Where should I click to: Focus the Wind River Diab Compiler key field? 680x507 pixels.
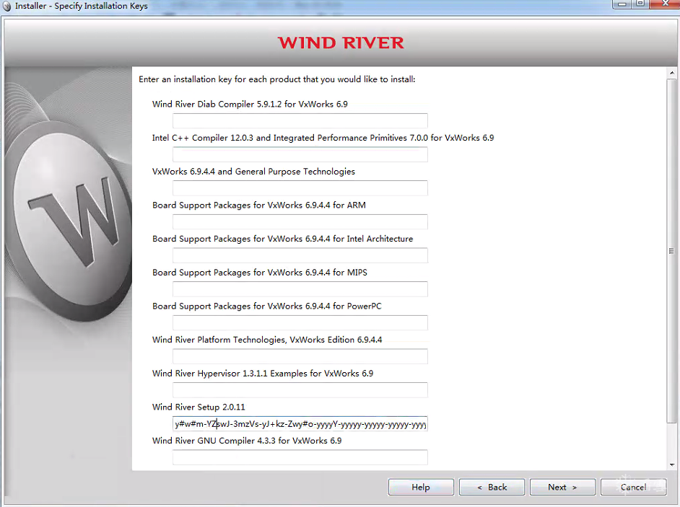tap(300, 121)
